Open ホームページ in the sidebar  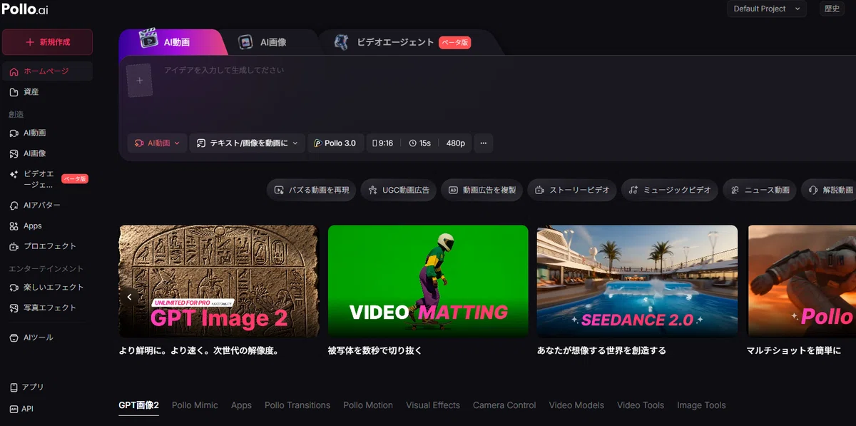pos(47,71)
